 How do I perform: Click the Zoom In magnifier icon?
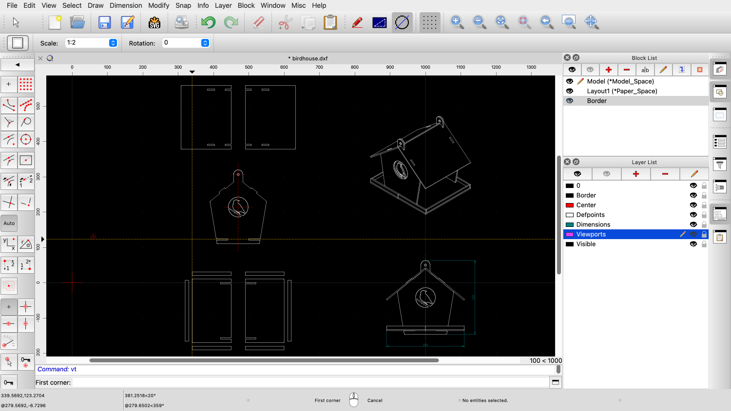[x=457, y=22]
